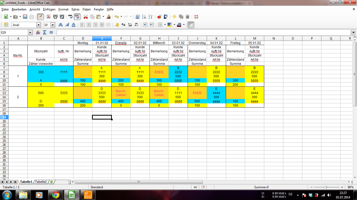The width and height of the screenshot is (357, 200).
Task: Select the Format Paintbrush tool
Action: click(x=108, y=17)
